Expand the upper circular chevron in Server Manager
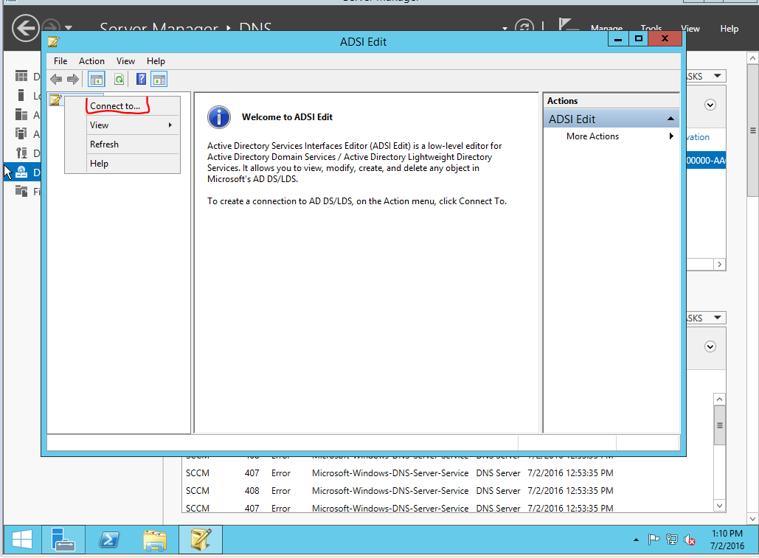Viewport: 759px width, 558px height. (710, 105)
